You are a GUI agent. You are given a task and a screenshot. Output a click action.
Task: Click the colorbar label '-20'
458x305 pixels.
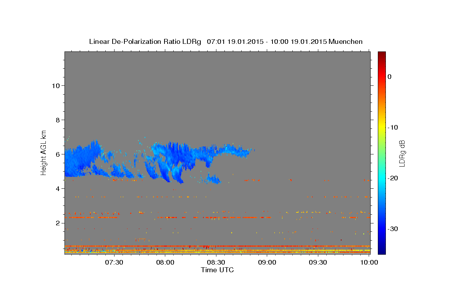393,178
